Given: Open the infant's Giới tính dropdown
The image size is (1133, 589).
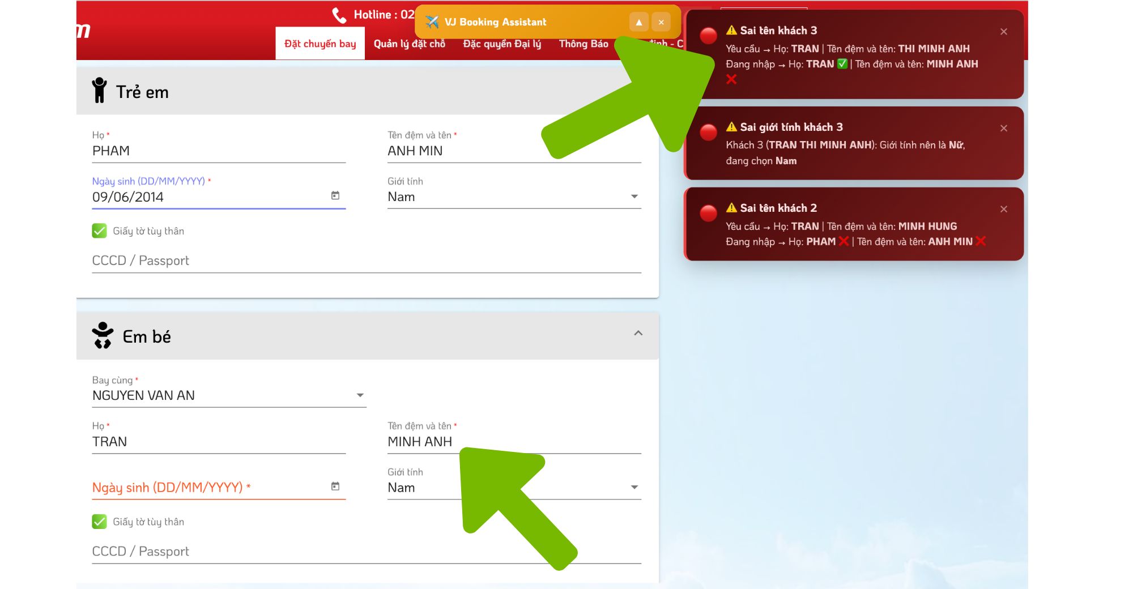Looking at the screenshot, I should pos(513,488).
